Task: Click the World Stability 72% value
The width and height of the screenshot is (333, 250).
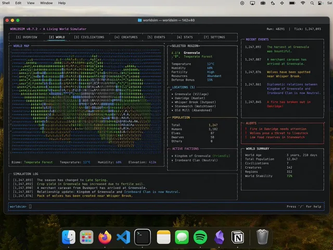Action: pyautogui.click(x=289, y=176)
